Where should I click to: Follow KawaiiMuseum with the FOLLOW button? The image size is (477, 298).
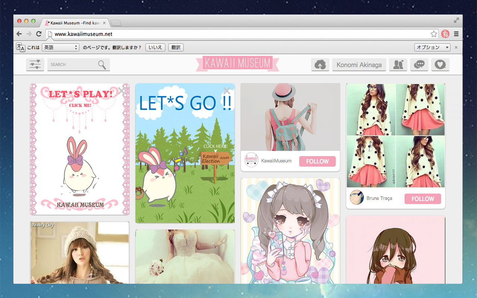[x=317, y=161]
